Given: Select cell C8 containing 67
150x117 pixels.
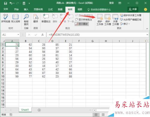Looking at the screenshot, I should tap(39, 69).
